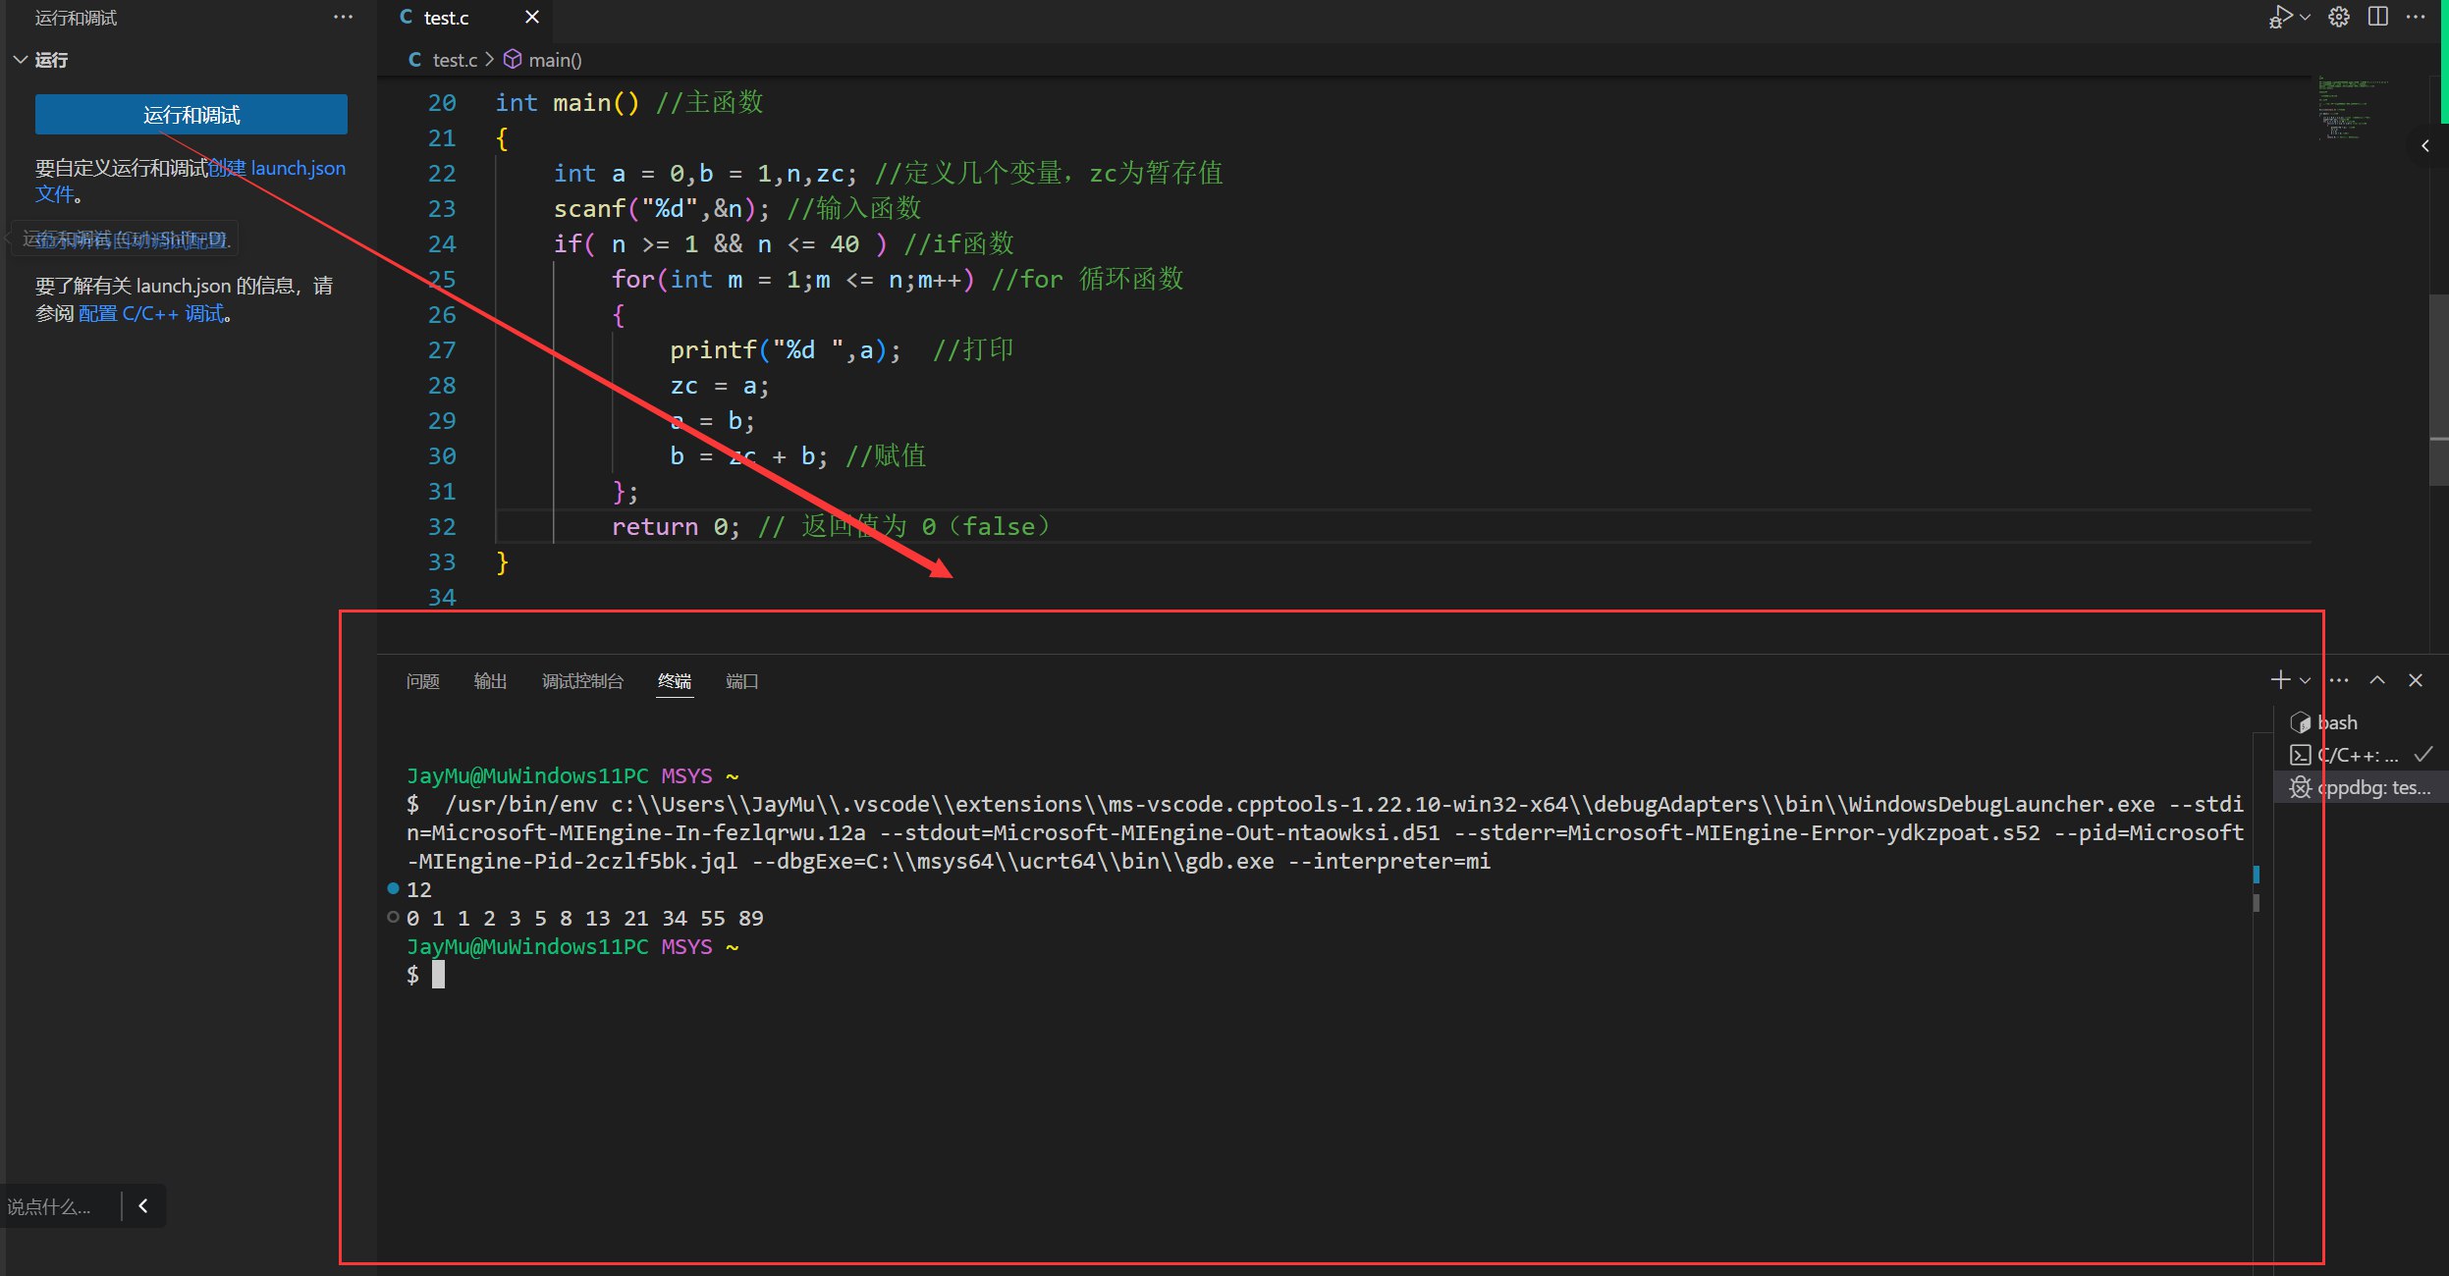Select the bash terminal in the list
2449x1276 pixels.
pyautogui.click(x=2361, y=722)
